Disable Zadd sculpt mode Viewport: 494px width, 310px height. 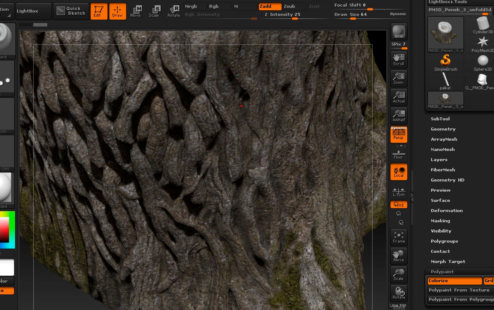(x=270, y=6)
